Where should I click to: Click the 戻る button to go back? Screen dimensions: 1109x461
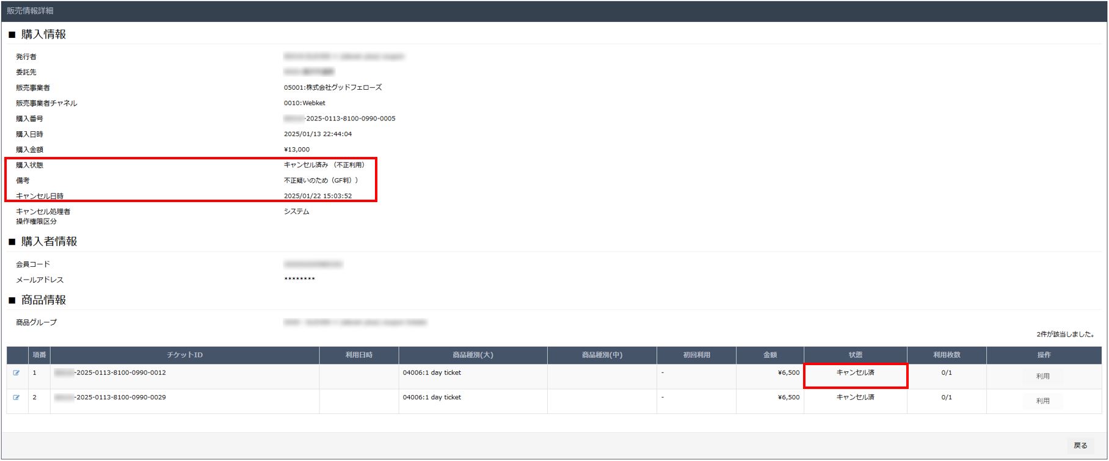click(x=1080, y=446)
